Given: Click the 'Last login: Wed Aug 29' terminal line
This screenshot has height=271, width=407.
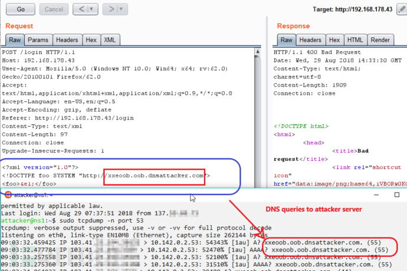Looking at the screenshot, I should point(100,213).
